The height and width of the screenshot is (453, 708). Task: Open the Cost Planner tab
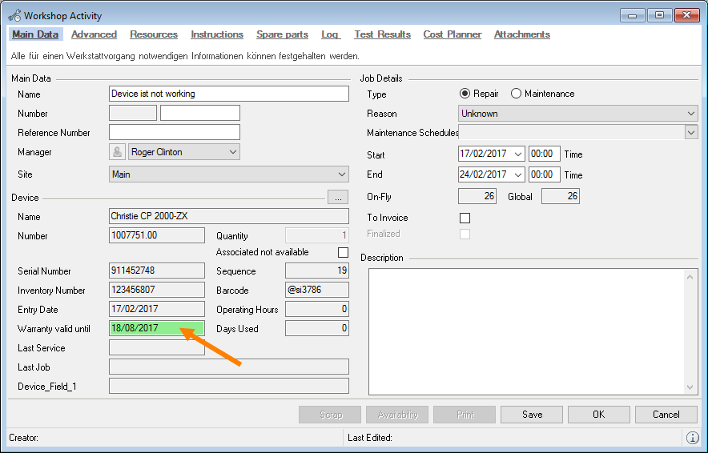(452, 34)
